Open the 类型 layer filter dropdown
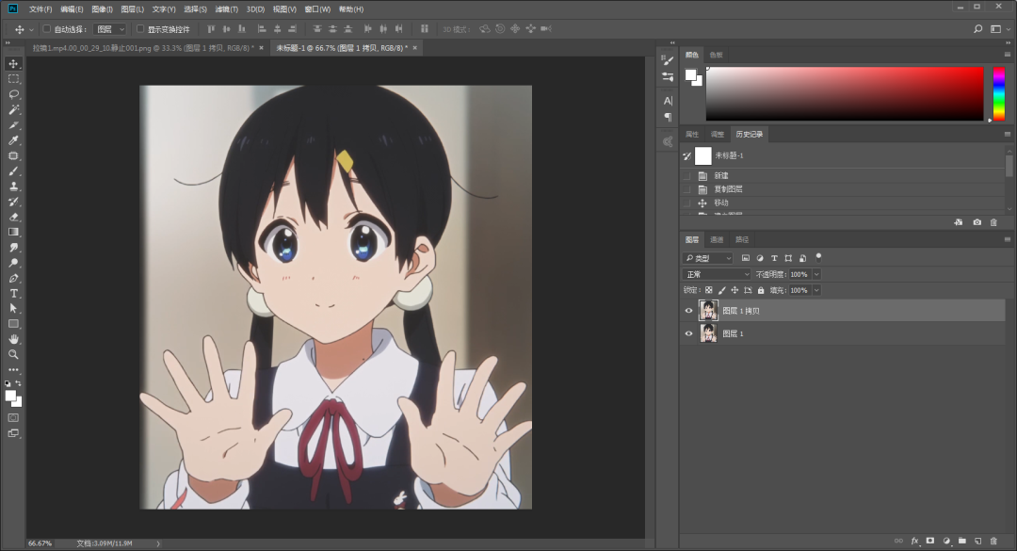This screenshot has width=1017, height=551. coord(707,258)
